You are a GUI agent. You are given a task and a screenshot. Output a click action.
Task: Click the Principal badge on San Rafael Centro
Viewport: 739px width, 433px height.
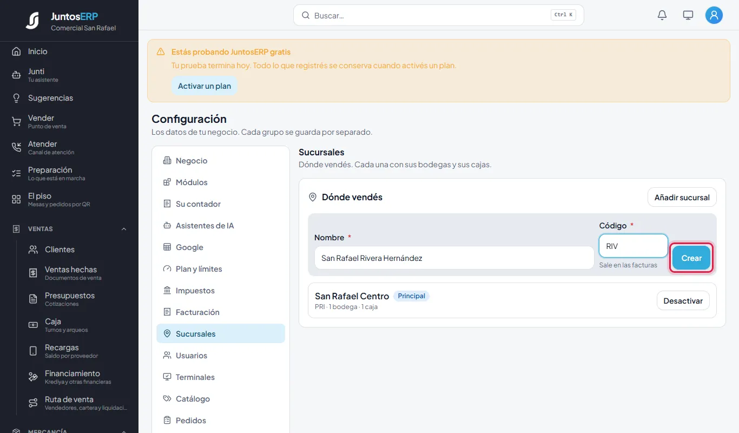tap(412, 296)
